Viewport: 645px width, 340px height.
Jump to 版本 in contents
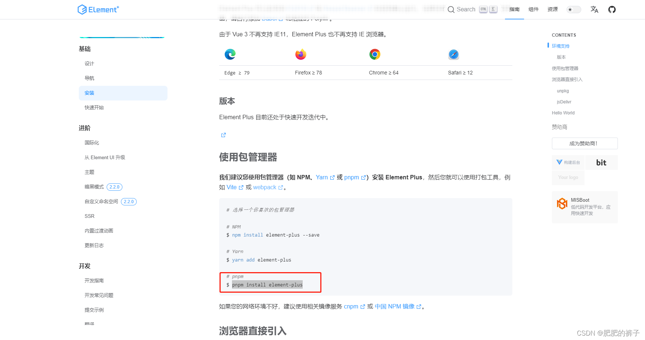pos(561,57)
